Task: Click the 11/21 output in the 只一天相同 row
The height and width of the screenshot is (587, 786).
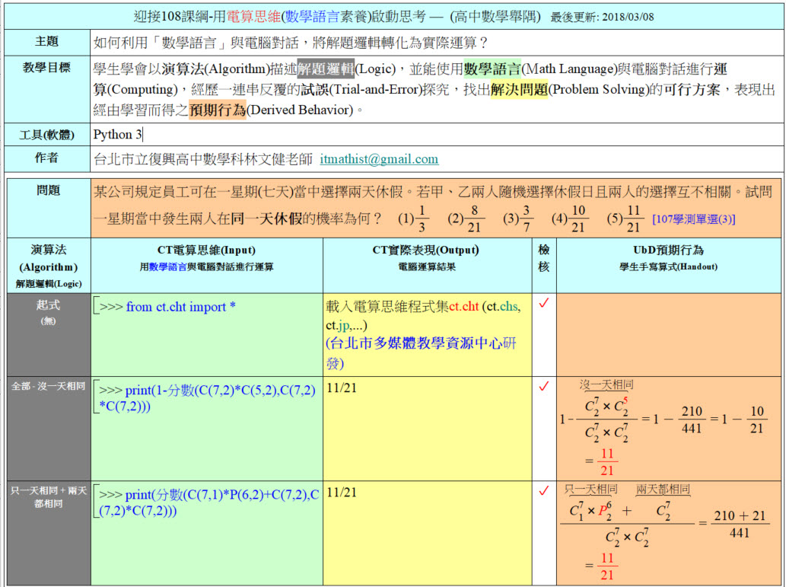Action: pos(342,493)
